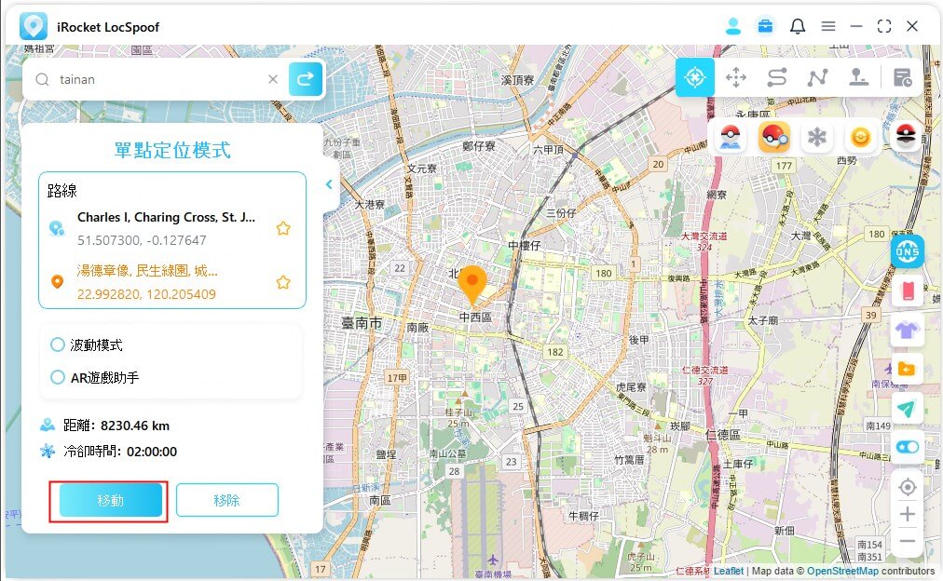Image resolution: width=943 pixels, height=581 pixels.
Task: Enable the AR遊戲助手 radio option
Action: (58, 377)
